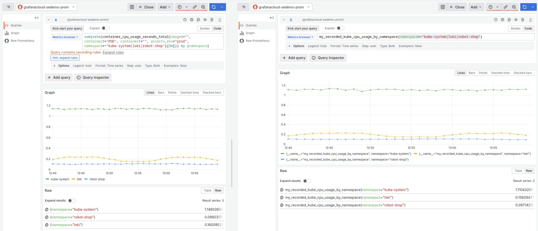This screenshot has width=538, height=231.
Task: Click zoom out icon in left toolbar
Action: (203, 7)
